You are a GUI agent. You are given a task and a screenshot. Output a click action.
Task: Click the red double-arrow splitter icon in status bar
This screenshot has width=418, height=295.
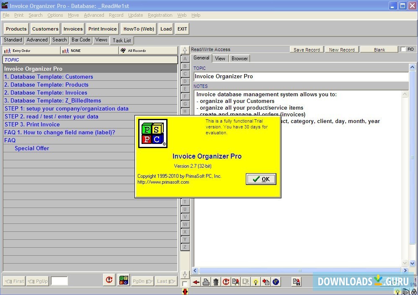click(185, 292)
